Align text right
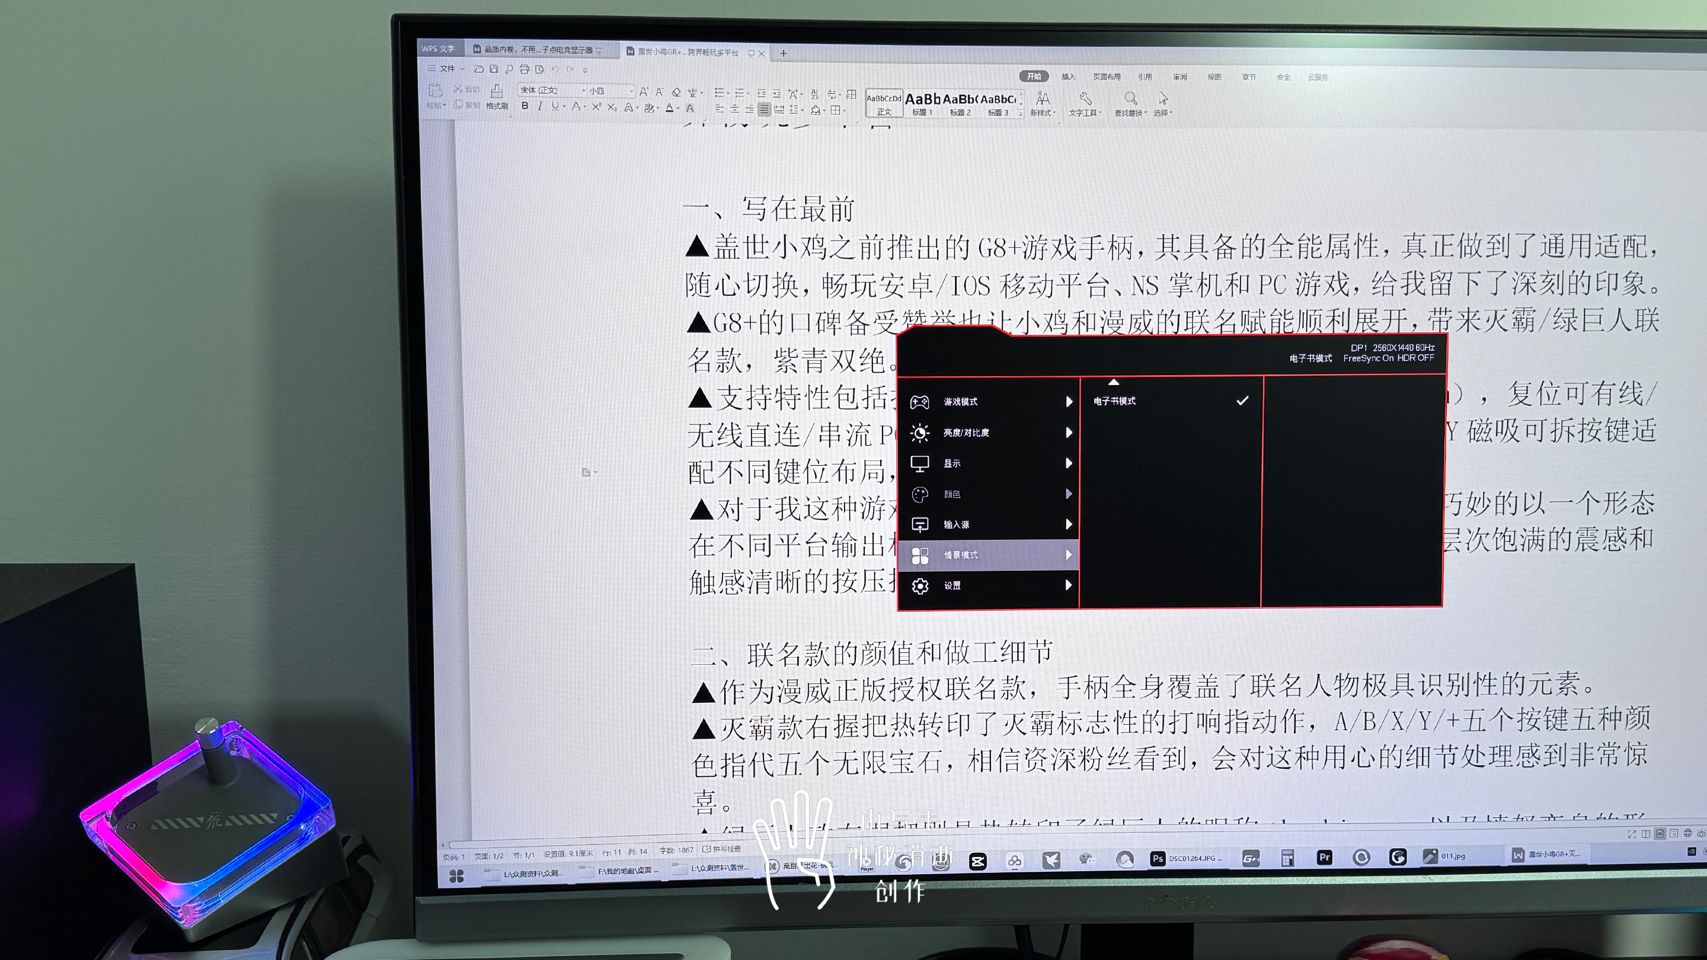The height and width of the screenshot is (960, 1707). pyautogui.click(x=749, y=108)
